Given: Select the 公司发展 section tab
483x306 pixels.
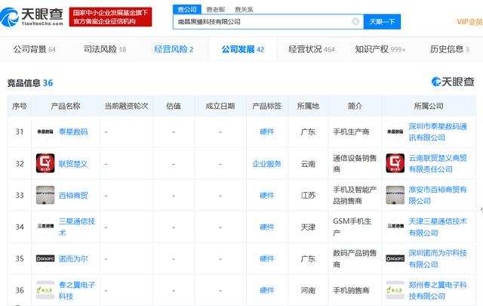Looking at the screenshot, I should tap(243, 49).
